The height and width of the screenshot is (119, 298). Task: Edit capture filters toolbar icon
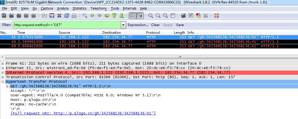(183, 16)
